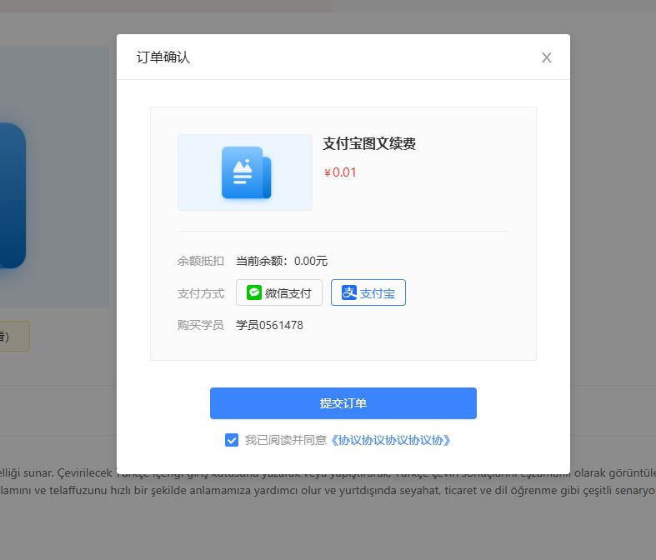Click the 购买学员 label
The image size is (656, 560).
(x=201, y=325)
